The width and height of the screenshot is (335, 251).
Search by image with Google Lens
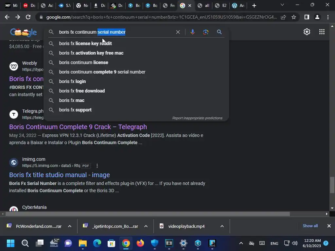(x=206, y=32)
